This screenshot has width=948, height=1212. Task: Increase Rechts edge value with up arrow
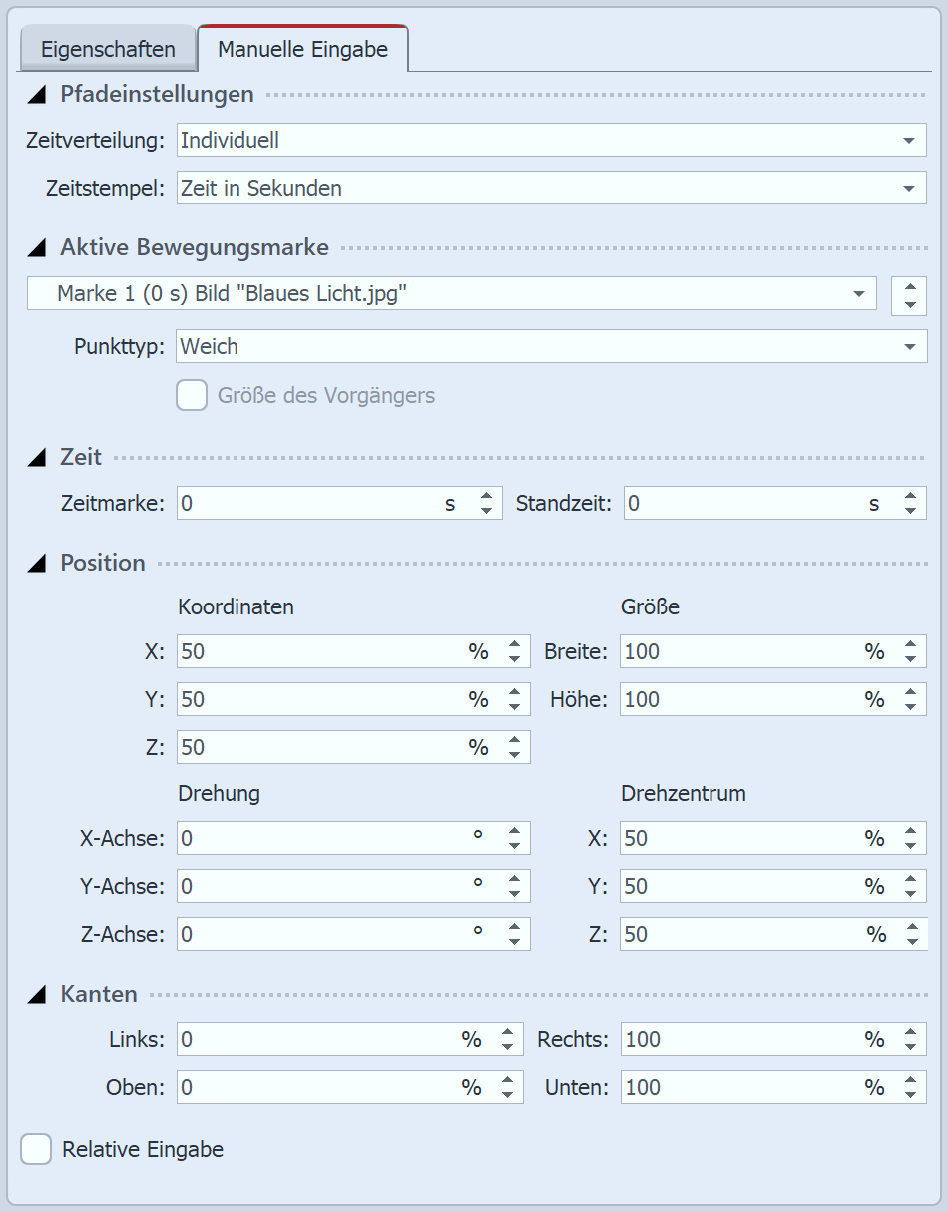tap(909, 1032)
